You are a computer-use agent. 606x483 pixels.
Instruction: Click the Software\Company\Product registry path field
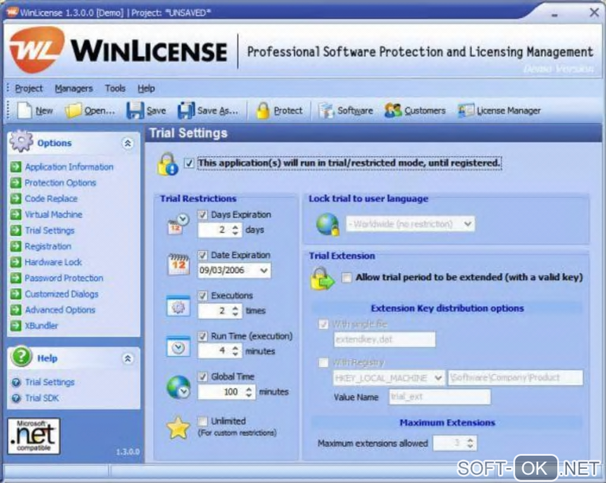515,377
